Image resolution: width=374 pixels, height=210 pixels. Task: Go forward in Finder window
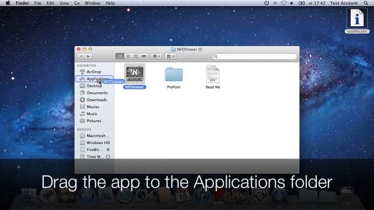pos(88,56)
